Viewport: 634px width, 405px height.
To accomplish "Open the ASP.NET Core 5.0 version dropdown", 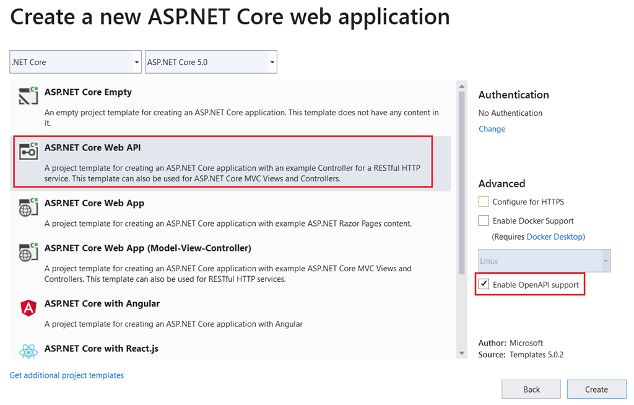I will 271,62.
